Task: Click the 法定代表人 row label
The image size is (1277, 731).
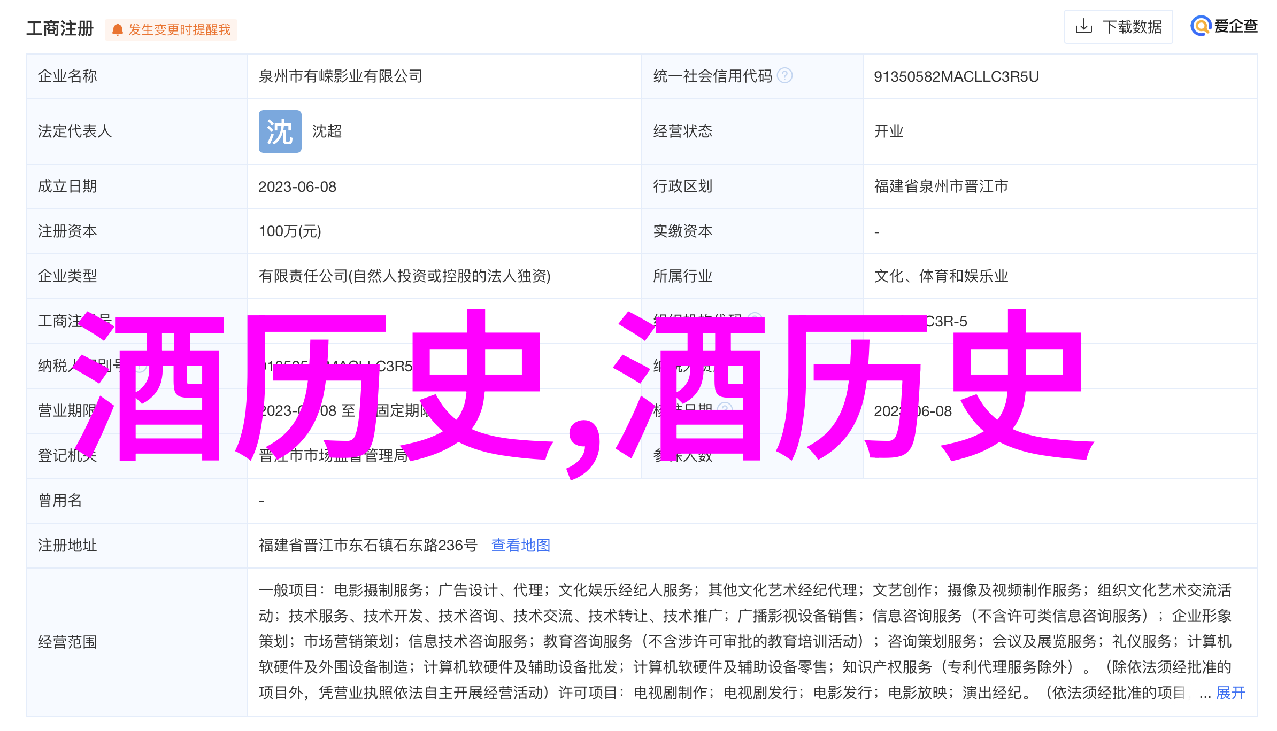Action: coord(75,131)
